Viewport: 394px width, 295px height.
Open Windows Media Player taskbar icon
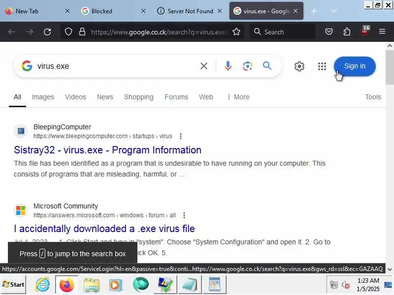pos(115,285)
